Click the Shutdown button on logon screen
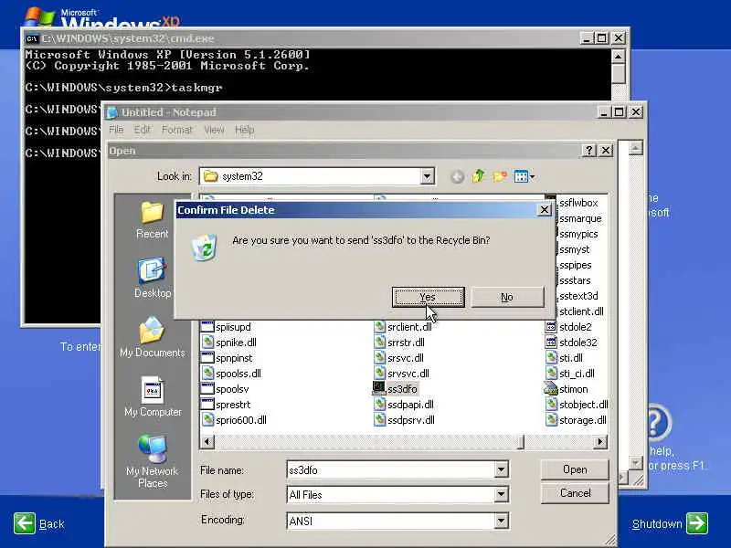 670,523
